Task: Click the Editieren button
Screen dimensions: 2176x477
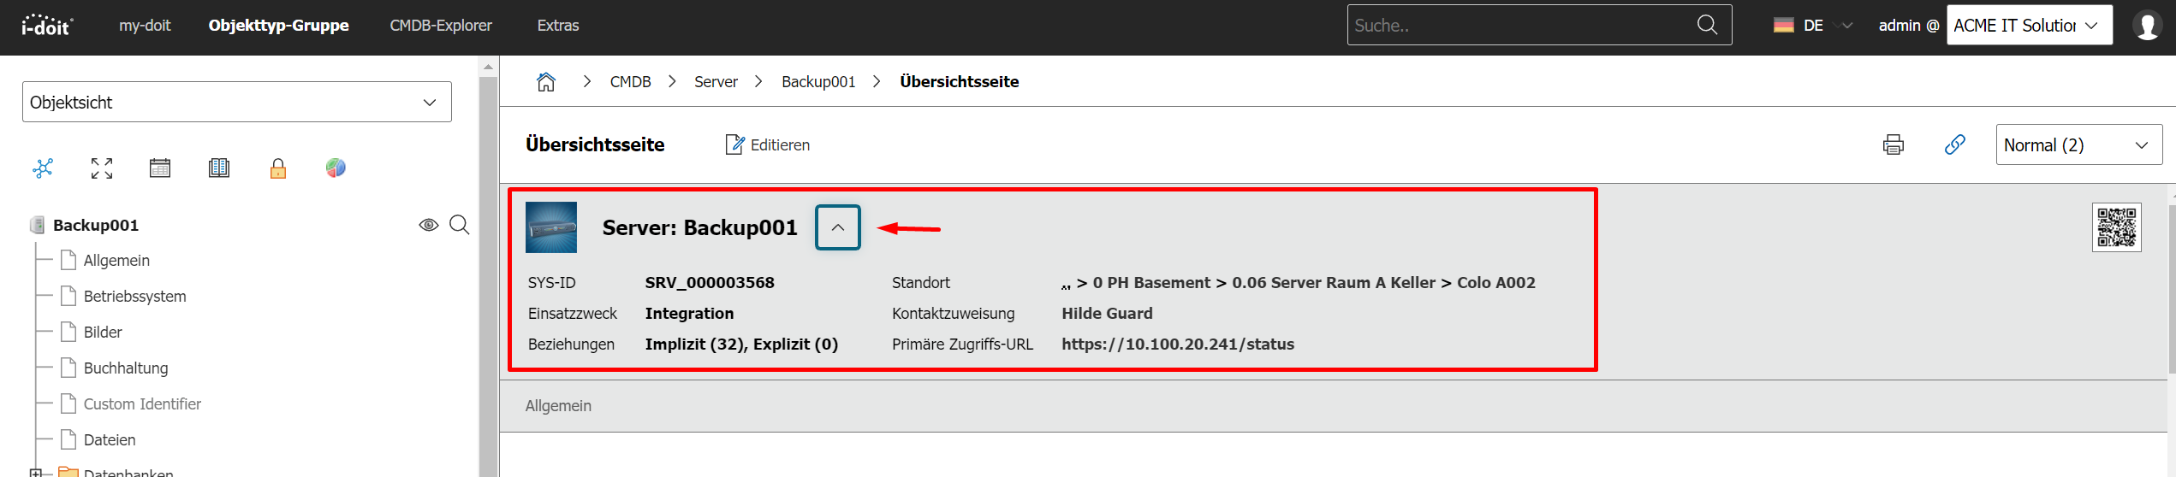Action: (x=768, y=145)
